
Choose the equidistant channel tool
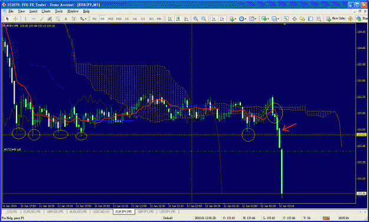[50, 19]
